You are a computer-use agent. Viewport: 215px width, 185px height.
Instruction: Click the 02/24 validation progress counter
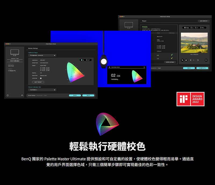pos(116,75)
